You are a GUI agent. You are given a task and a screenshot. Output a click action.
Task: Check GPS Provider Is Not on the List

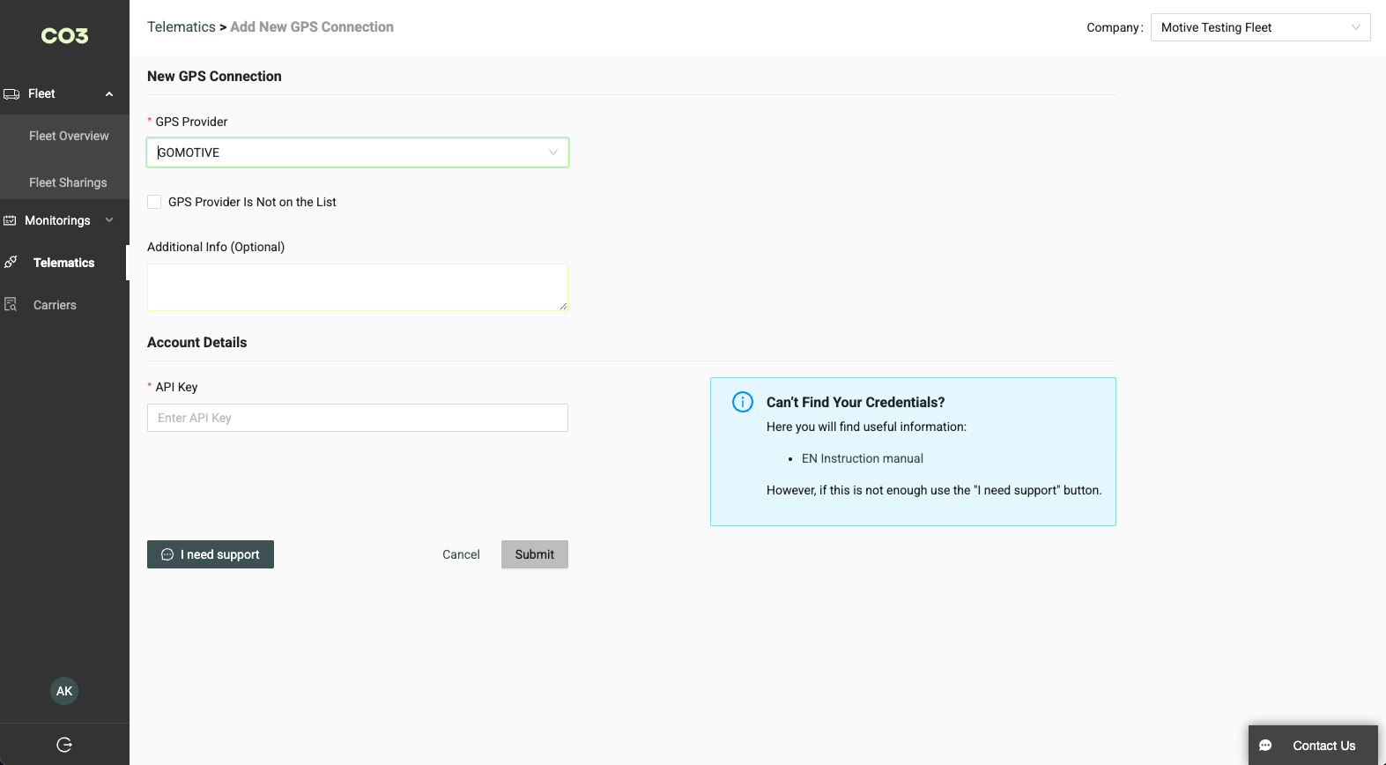pyautogui.click(x=154, y=202)
